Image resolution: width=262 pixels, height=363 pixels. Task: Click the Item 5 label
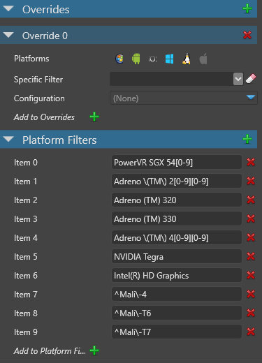[x=26, y=257]
